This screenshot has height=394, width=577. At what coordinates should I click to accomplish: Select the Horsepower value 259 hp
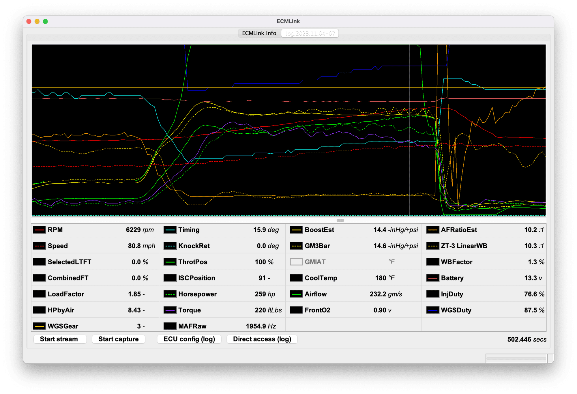(265, 294)
